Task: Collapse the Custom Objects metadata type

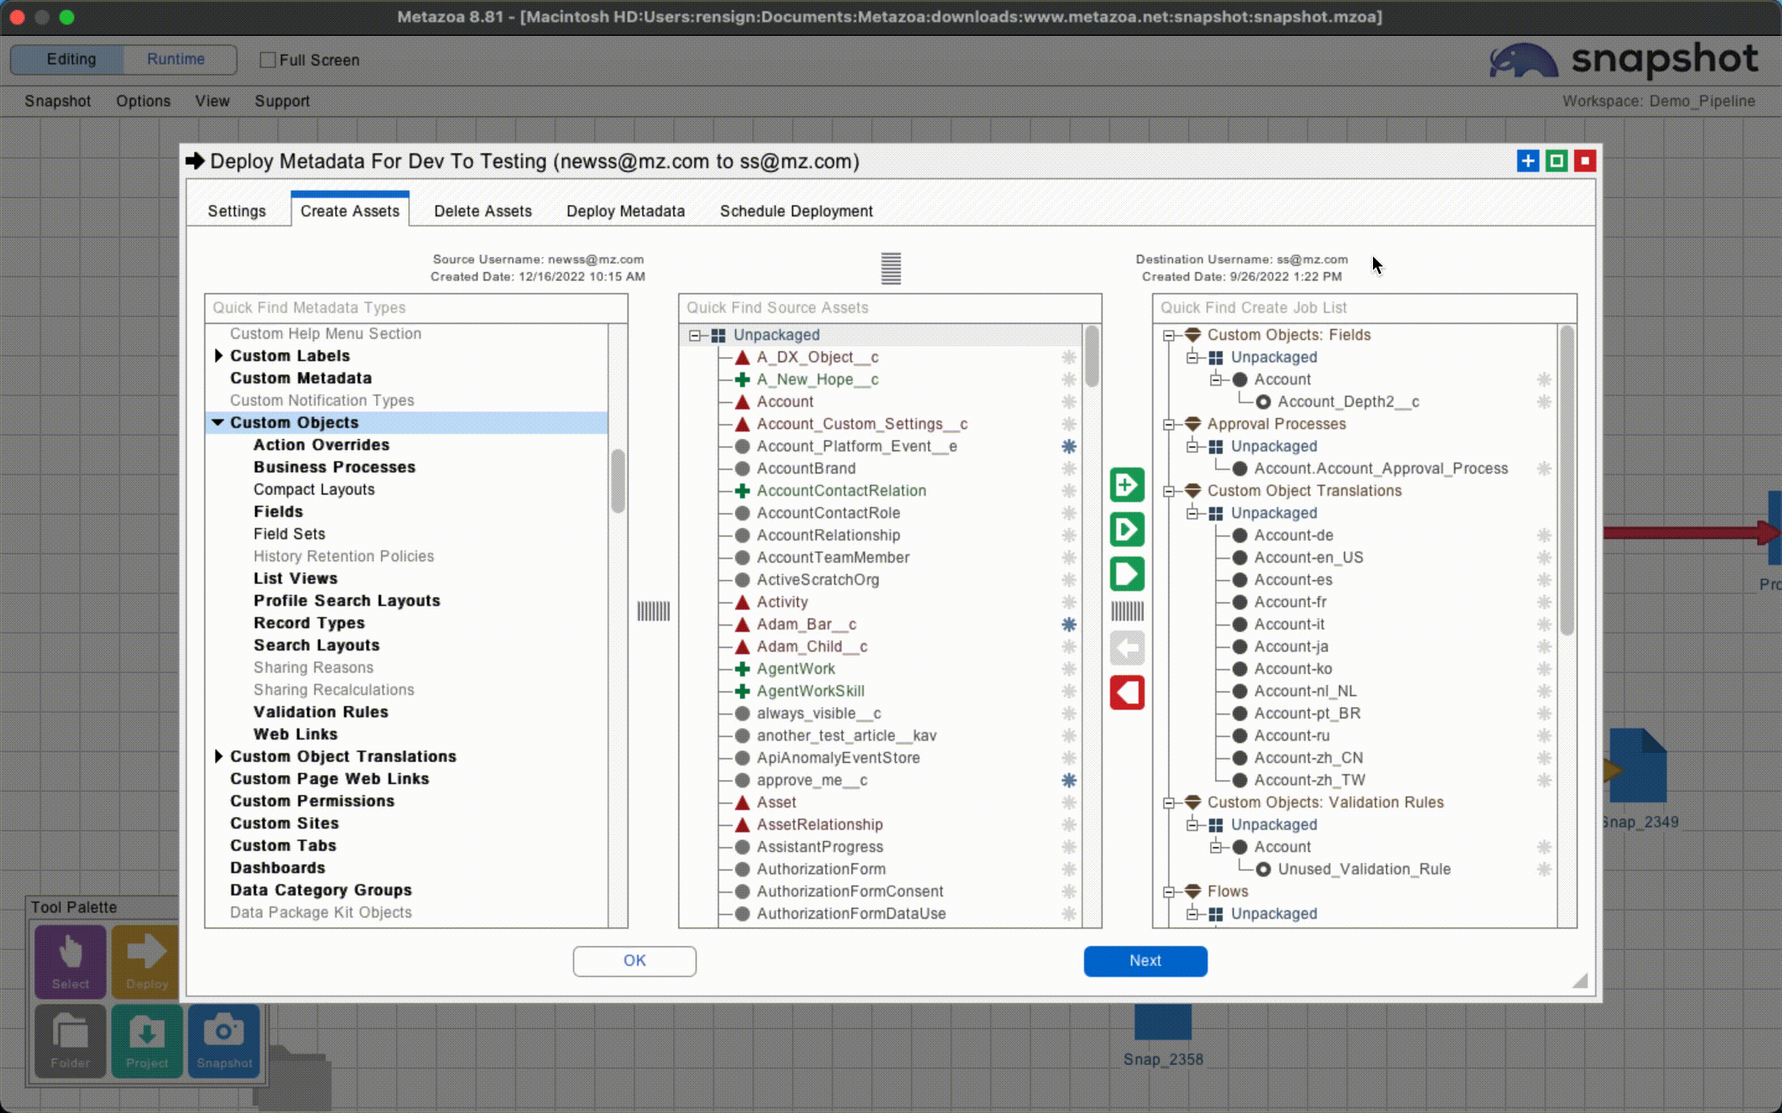Action: (x=218, y=422)
